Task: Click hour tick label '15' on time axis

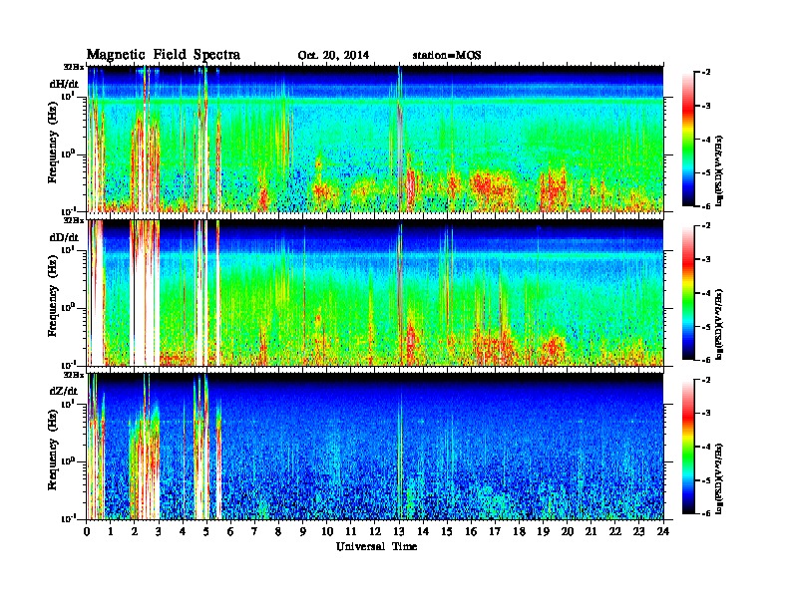Action: click(x=447, y=532)
